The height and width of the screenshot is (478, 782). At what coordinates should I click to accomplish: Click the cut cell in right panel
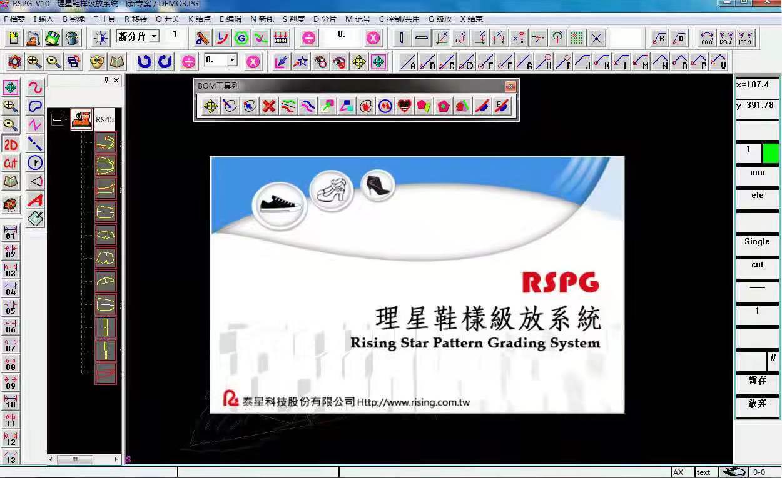(757, 268)
